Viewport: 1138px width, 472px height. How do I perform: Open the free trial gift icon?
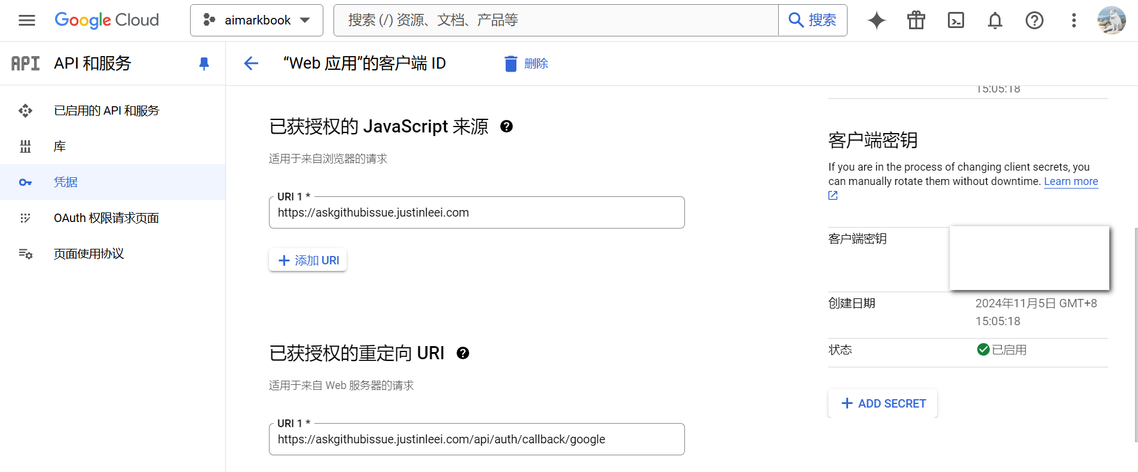point(916,20)
